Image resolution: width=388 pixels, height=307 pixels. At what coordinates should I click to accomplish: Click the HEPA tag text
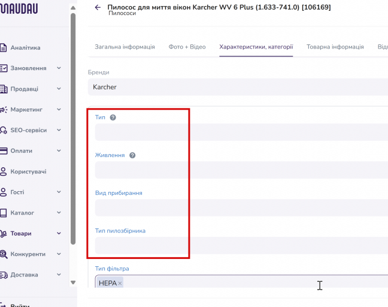(x=108, y=283)
